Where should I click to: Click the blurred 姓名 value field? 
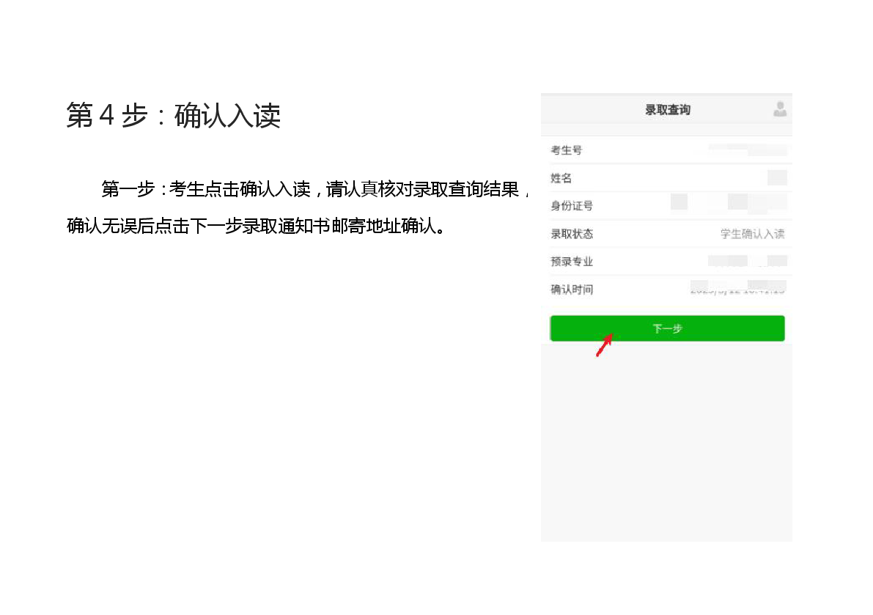(x=776, y=178)
